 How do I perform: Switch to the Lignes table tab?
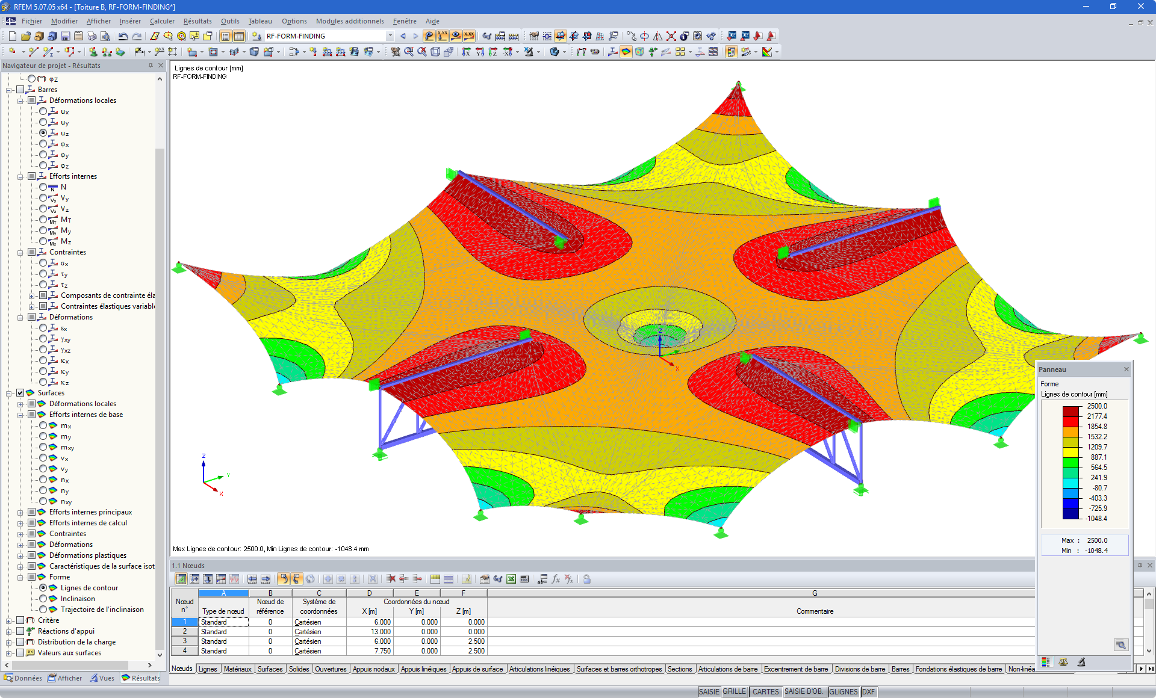pyautogui.click(x=207, y=669)
